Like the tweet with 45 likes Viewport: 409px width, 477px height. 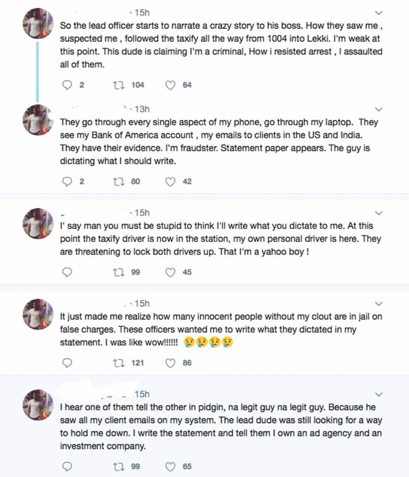click(170, 272)
